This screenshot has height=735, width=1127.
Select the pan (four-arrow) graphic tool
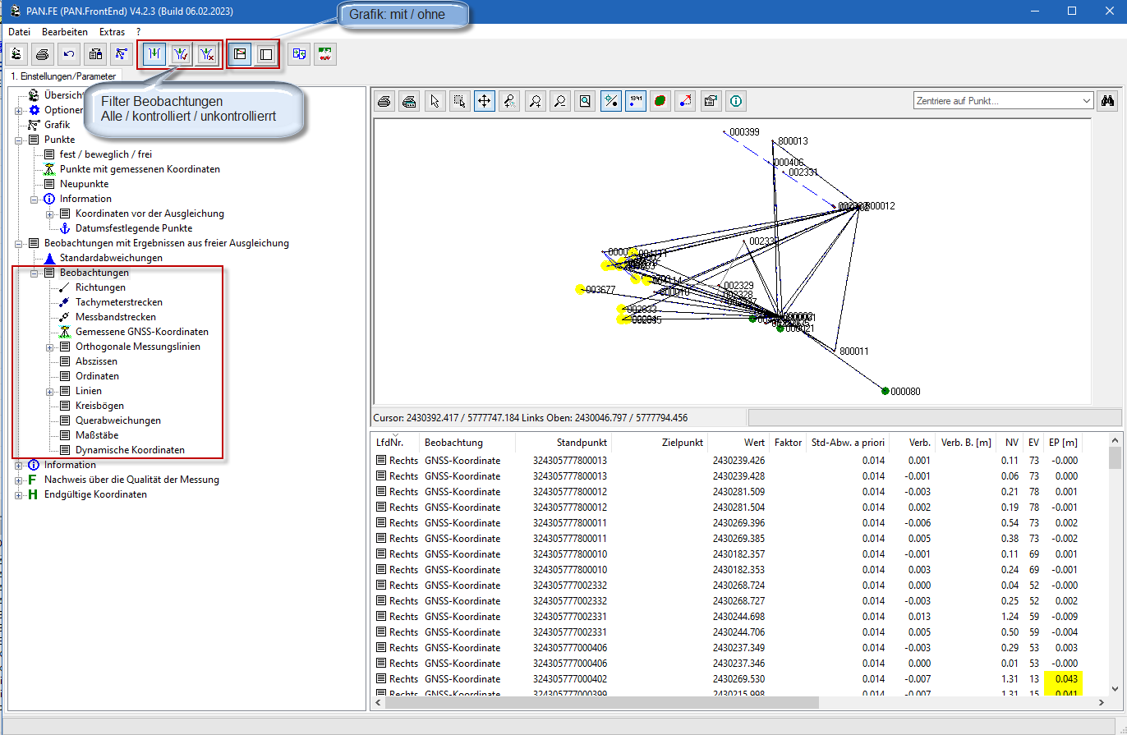point(485,101)
